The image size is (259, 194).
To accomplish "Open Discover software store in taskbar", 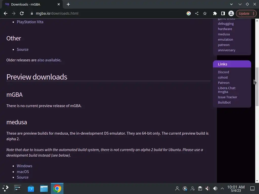I will click(31, 188).
